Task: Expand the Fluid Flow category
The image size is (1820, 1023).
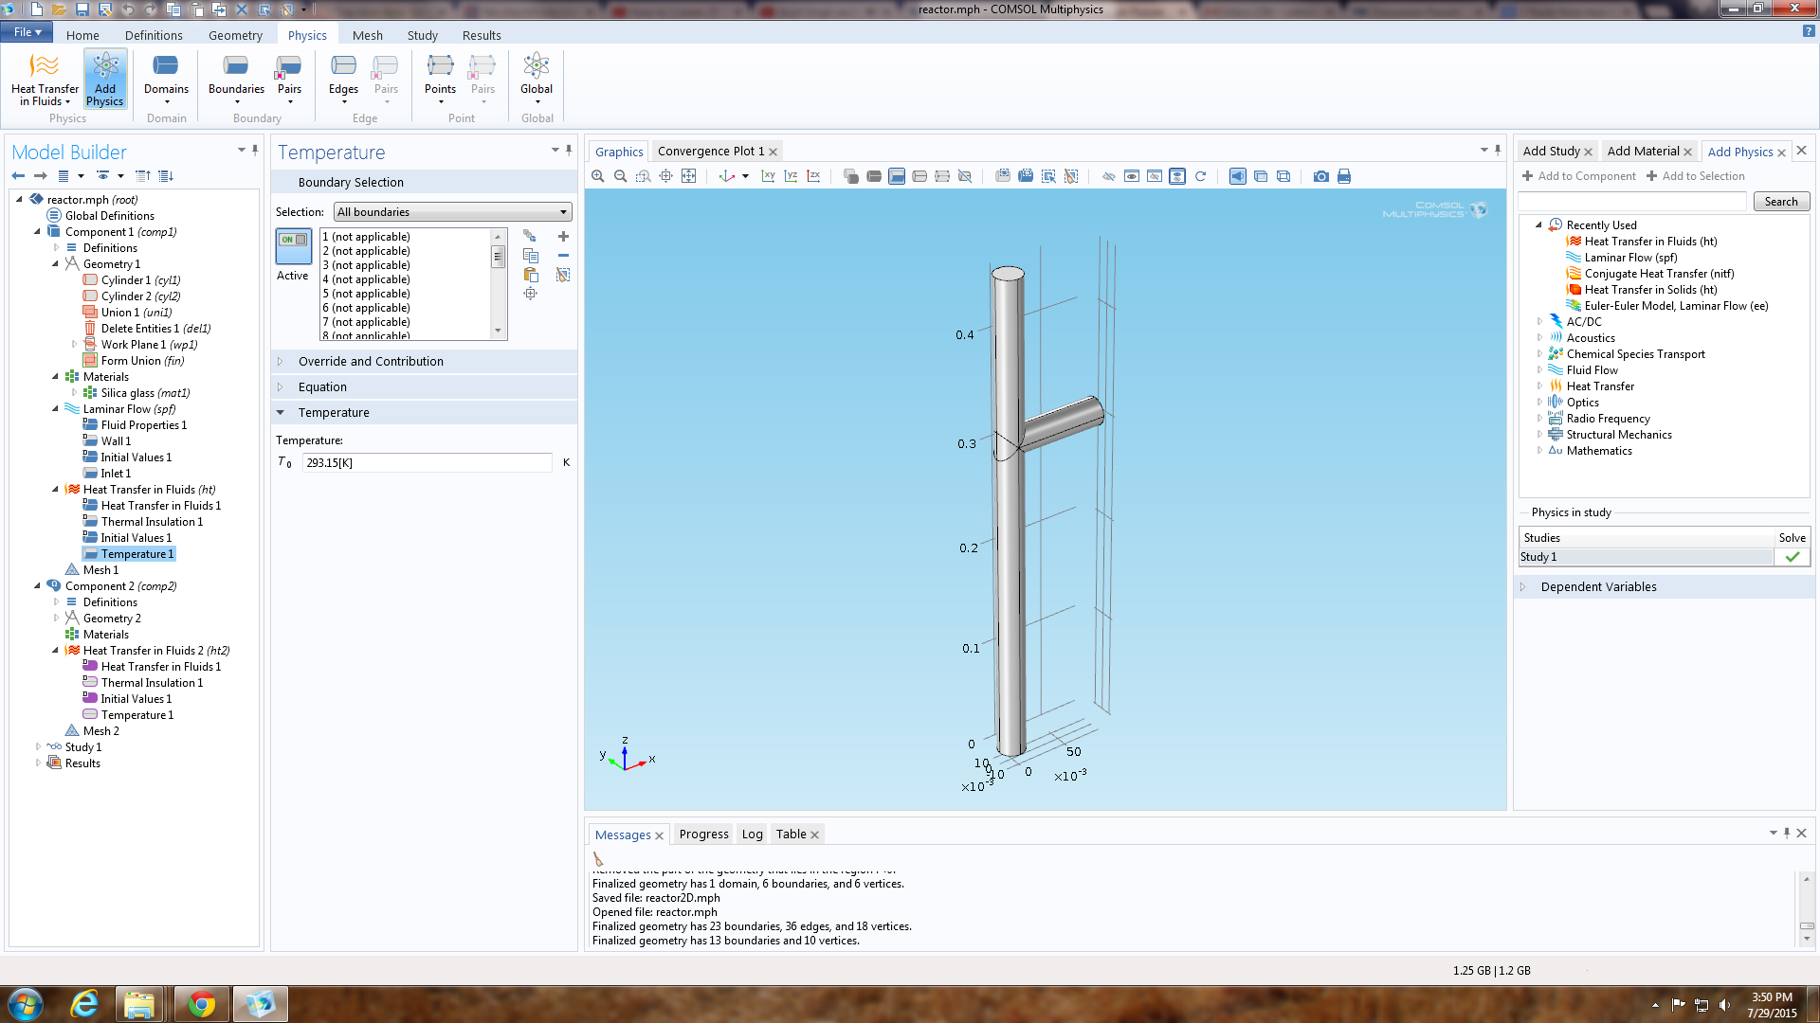Action: point(1539,370)
